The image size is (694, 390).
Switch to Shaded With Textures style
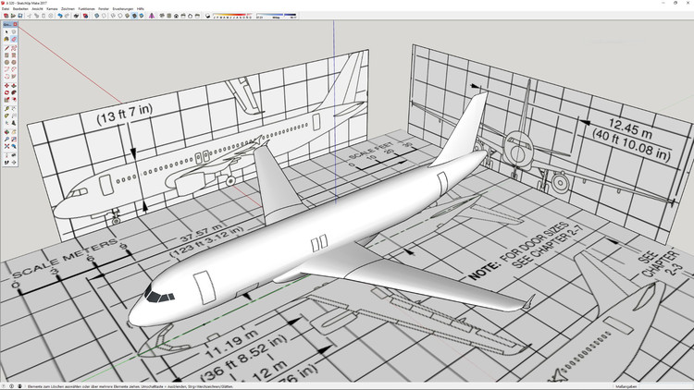134,16
